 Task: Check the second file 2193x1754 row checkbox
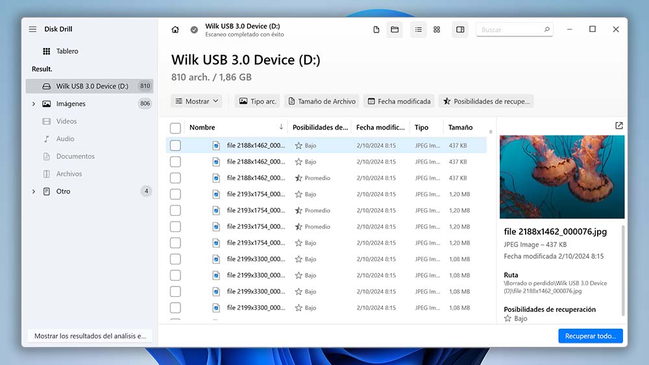175,211
